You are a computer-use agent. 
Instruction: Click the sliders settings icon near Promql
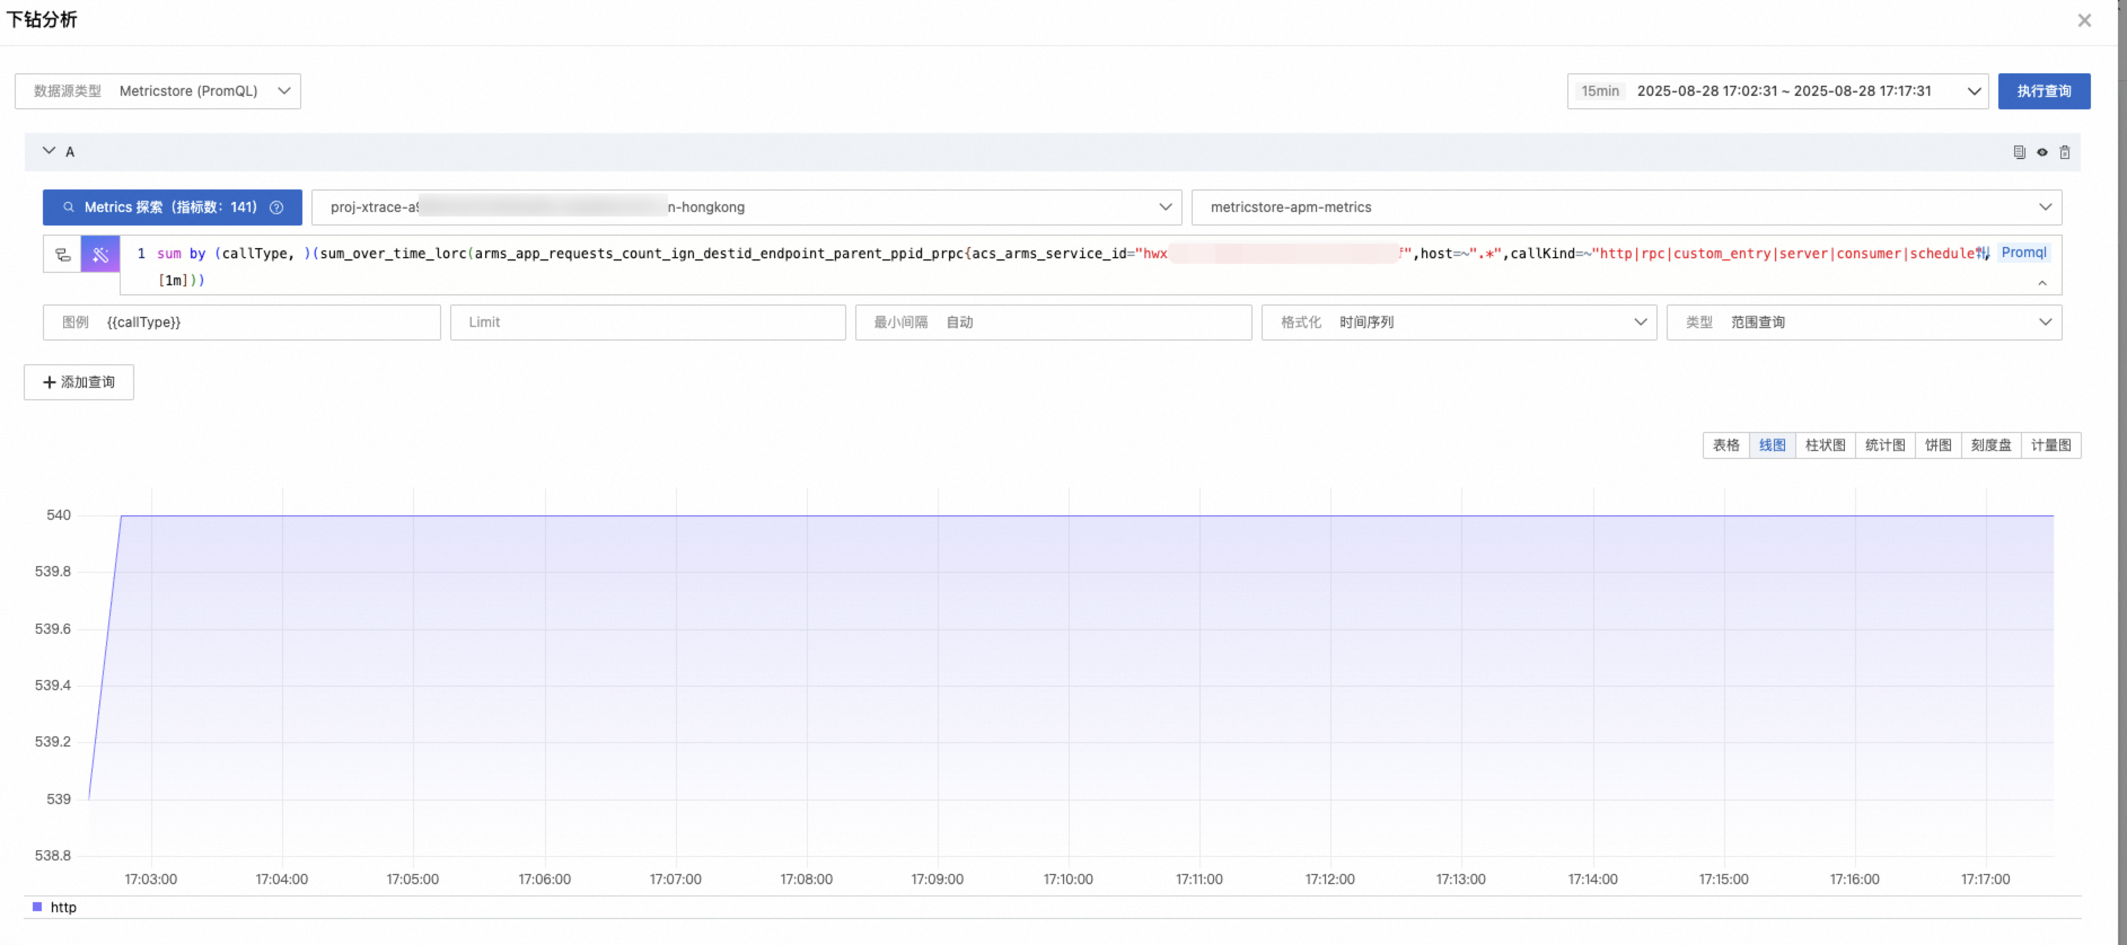tap(1983, 253)
